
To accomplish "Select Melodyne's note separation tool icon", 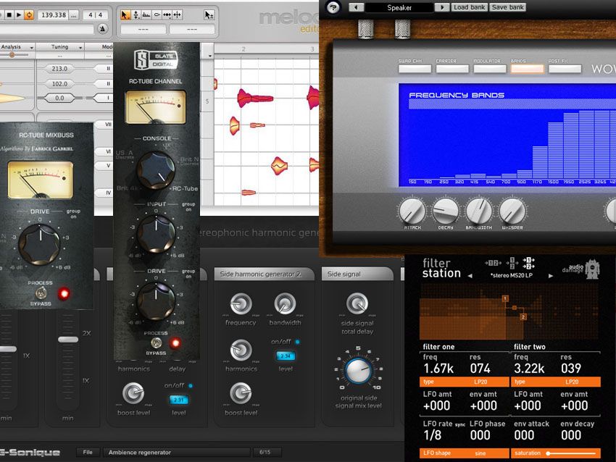I will tap(178, 14).
